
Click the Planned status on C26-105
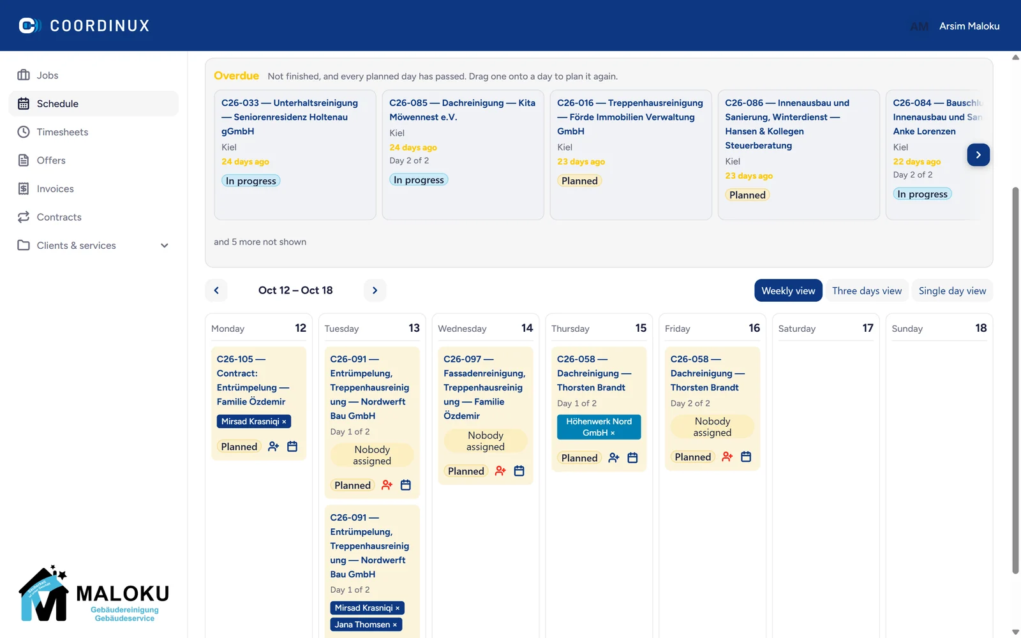click(239, 447)
